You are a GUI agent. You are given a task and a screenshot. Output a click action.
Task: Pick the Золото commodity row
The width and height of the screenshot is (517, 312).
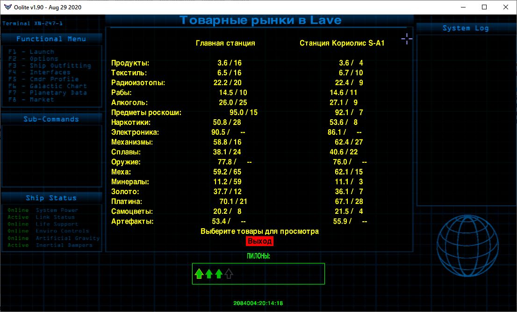click(x=125, y=191)
